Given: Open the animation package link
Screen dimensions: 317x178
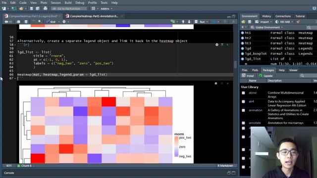Looking at the screenshot, I should coord(256,110).
